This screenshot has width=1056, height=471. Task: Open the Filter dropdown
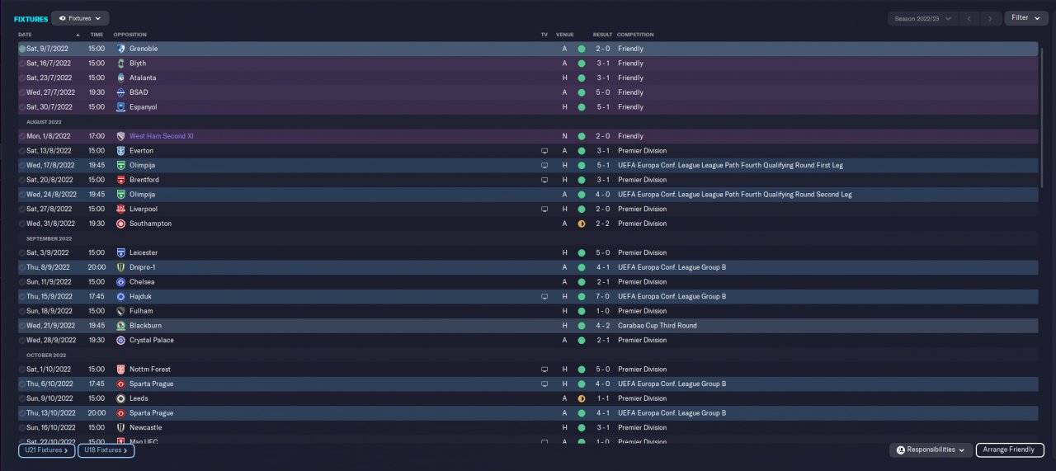click(x=1025, y=18)
